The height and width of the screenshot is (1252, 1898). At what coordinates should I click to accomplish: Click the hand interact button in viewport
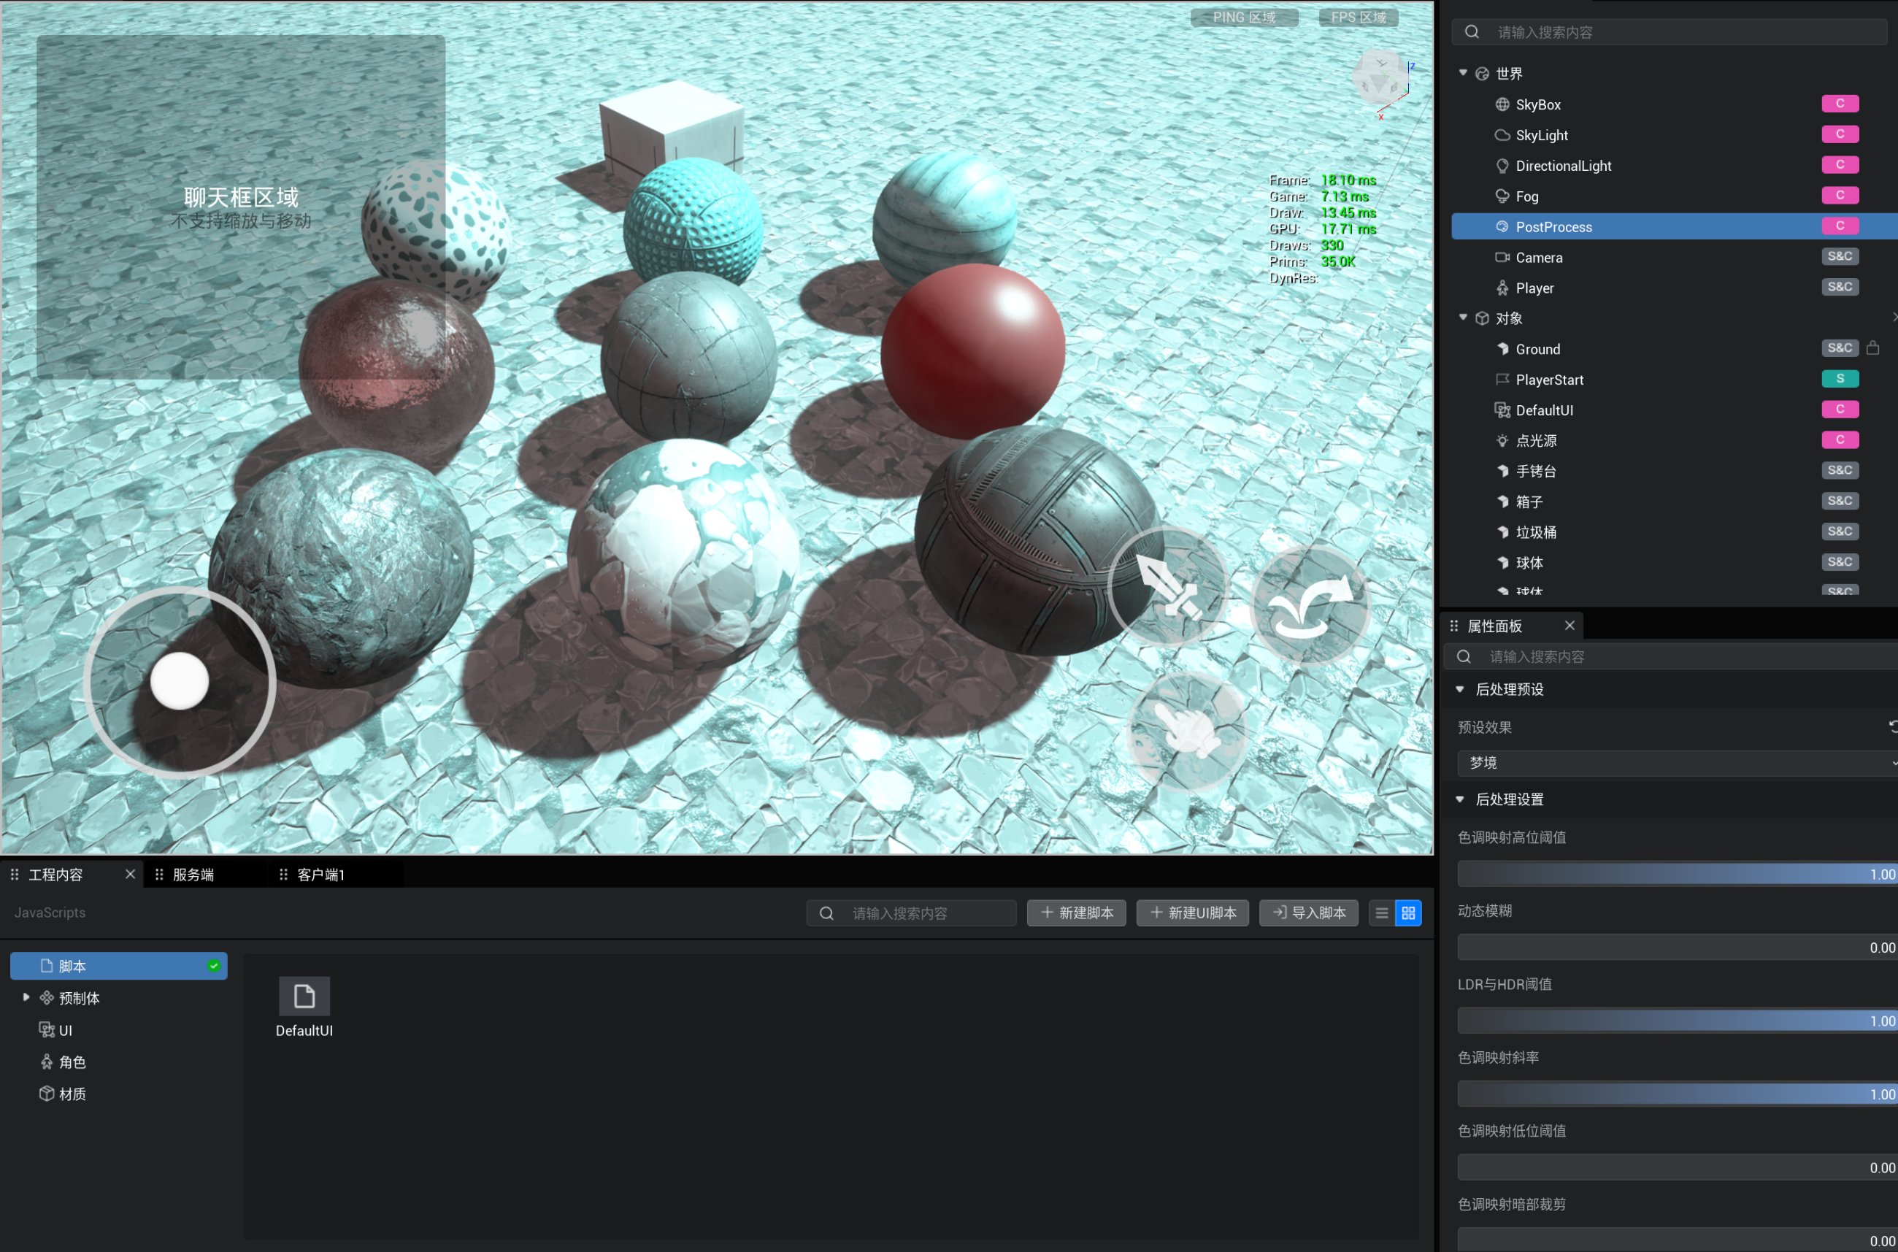click(x=1188, y=731)
